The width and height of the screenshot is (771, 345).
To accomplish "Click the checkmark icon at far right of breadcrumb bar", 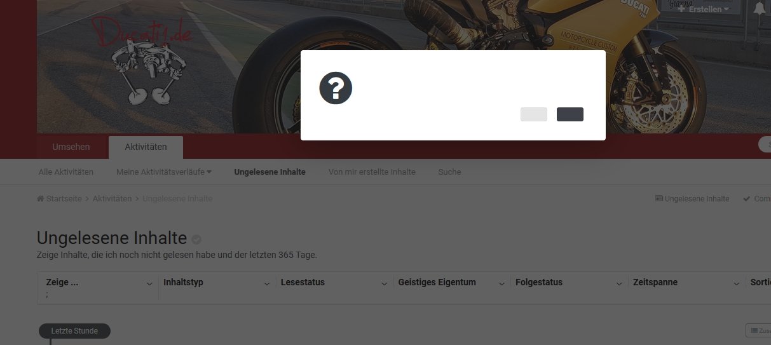I will [746, 199].
